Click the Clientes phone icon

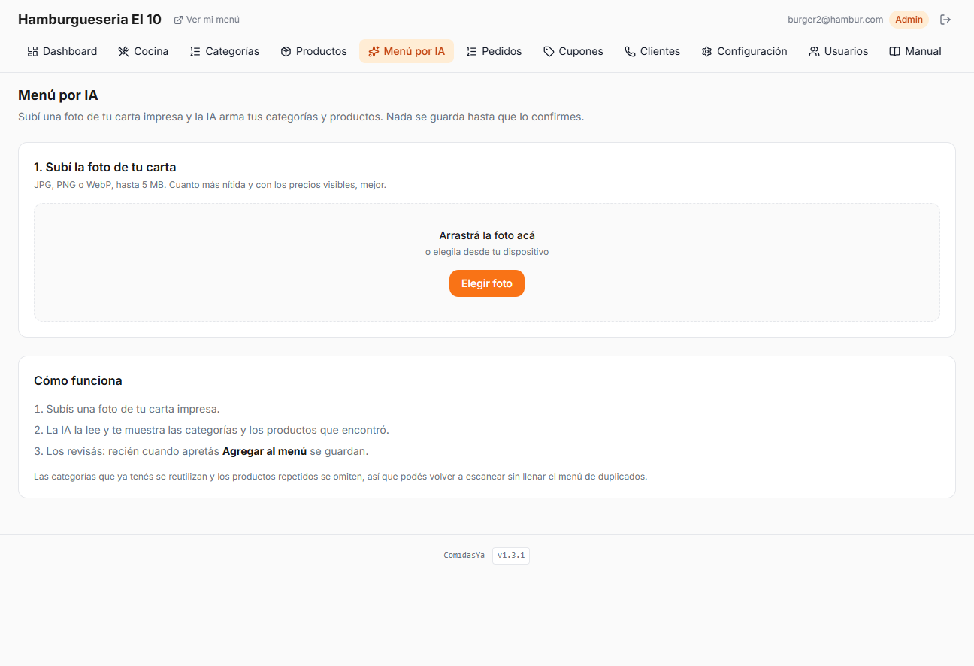(x=630, y=51)
